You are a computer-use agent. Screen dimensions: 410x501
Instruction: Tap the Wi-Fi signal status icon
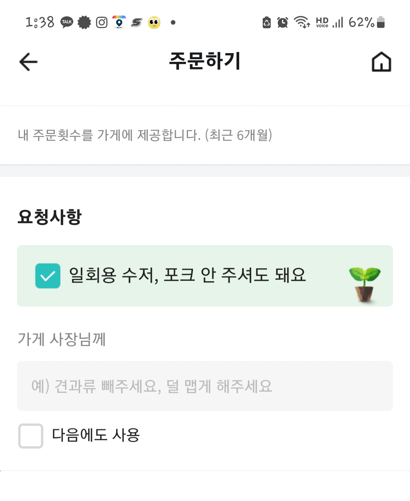coord(302,22)
